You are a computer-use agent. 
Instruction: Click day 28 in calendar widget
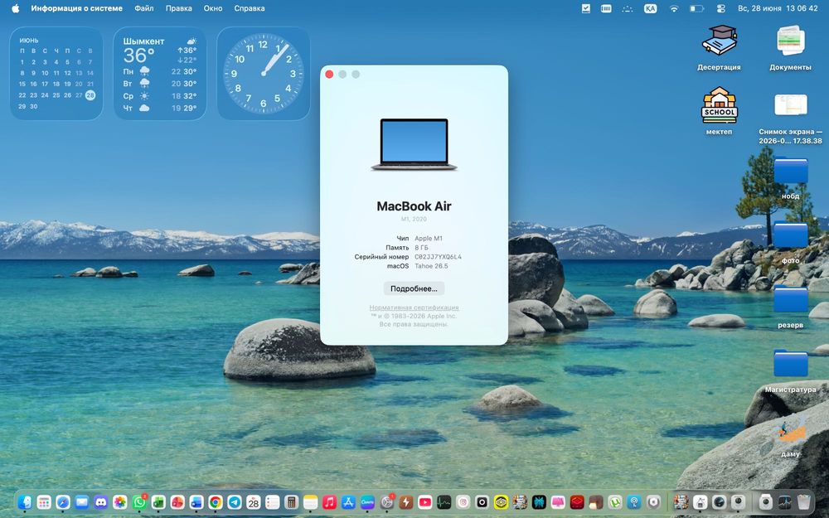coord(90,95)
